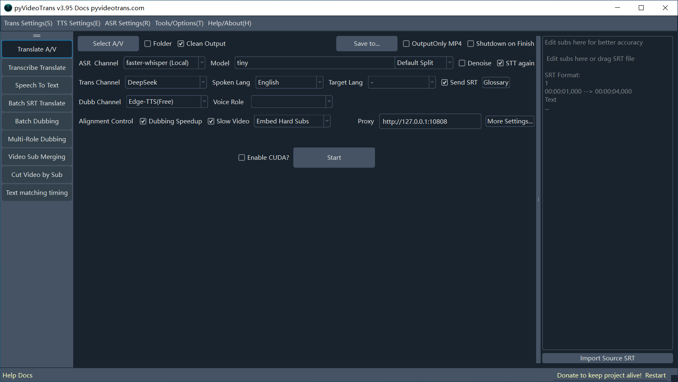Click the Import Source SRT button

(607, 358)
